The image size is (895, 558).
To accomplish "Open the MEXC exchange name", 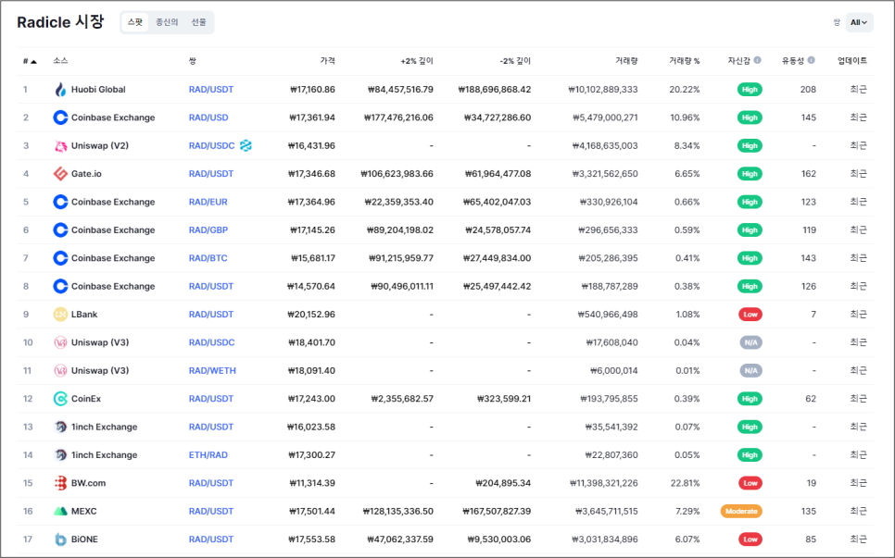I will (84, 511).
